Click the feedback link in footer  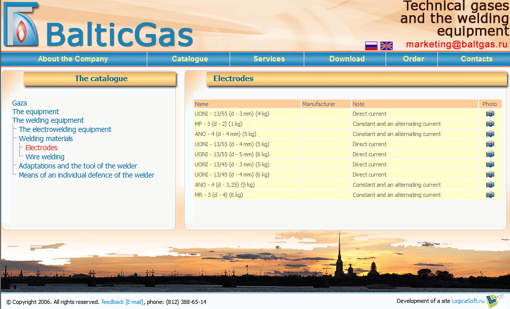[x=113, y=302]
